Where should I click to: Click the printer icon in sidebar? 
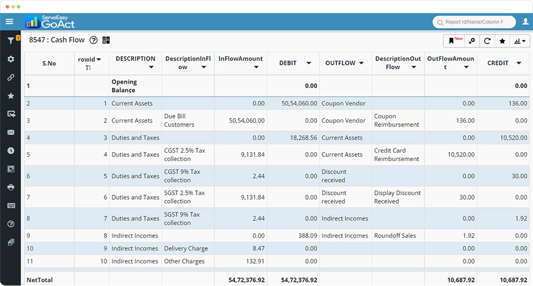pos(10,187)
